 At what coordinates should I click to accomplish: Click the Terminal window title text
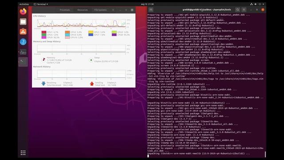[x=207, y=10]
